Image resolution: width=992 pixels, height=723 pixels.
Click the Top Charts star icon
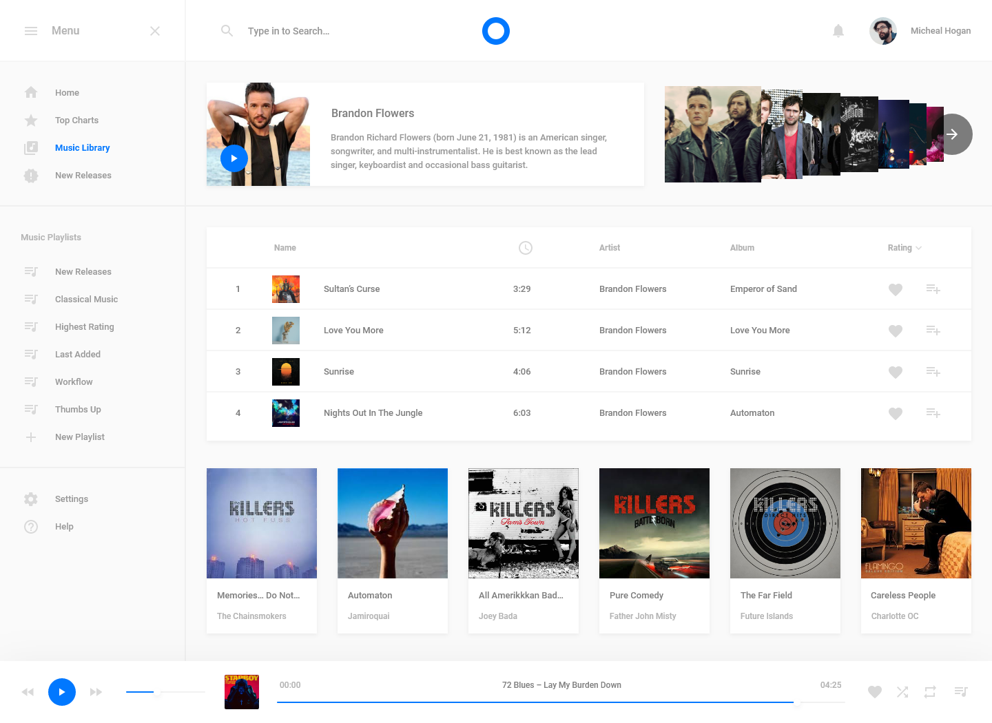[31, 120]
